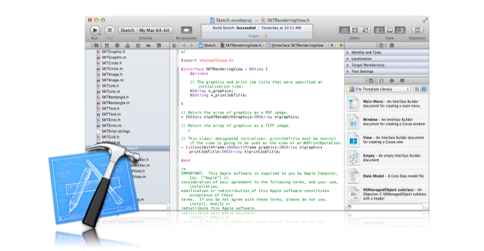Toggle the Breakpoints button in the toolbar
The width and height of the screenshot is (484, 251).
pyautogui.click(x=186, y=30)
